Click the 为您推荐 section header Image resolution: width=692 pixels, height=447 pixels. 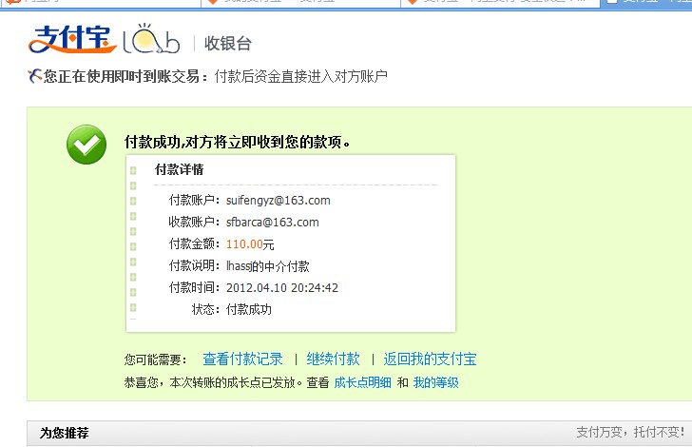pyautogui.click(x=65, y=433)
